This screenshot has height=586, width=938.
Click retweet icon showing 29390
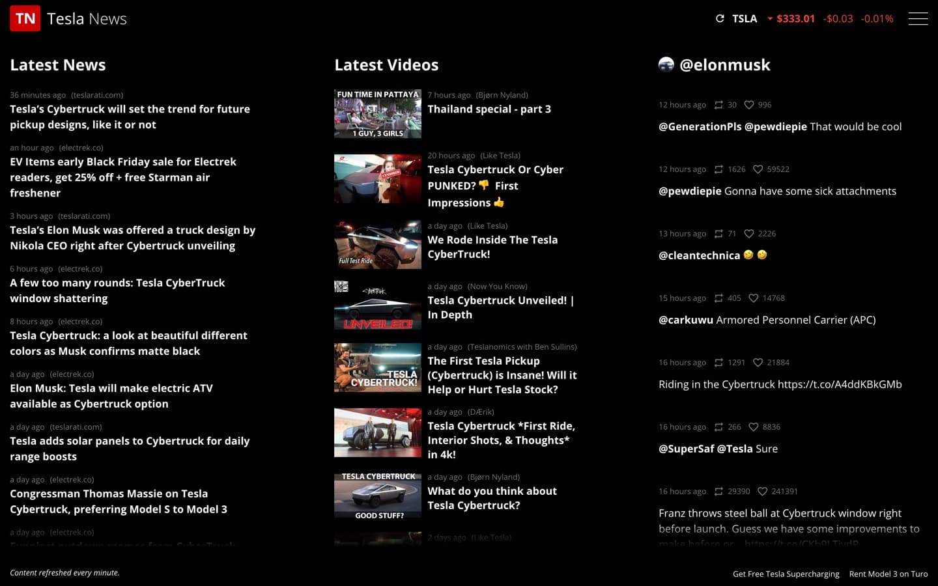click(718, 492)
